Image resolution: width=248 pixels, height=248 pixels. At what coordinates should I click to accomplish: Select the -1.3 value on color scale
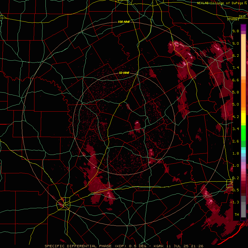pyautogui.click(x=234, y=202)
